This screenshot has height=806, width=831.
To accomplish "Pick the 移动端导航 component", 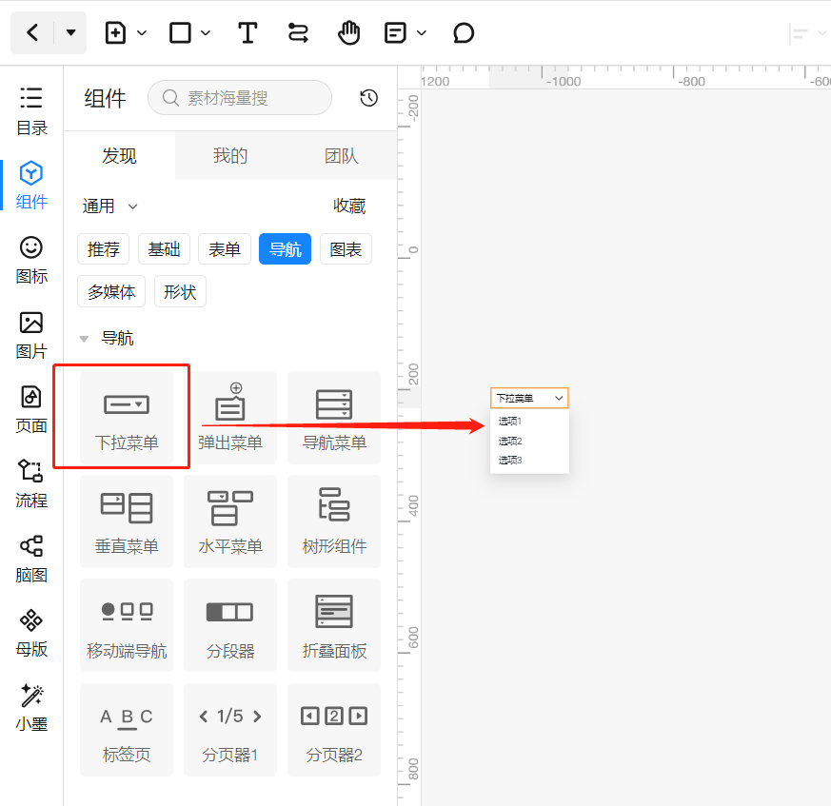I will tap(127, 626).
